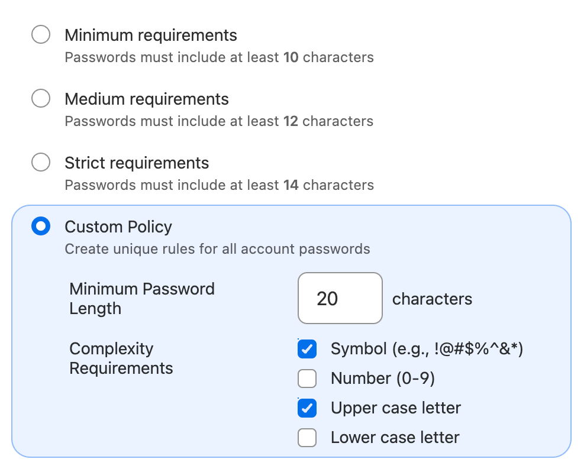Enable the Lower case letter checkbox
587x472 pixels.
[x=307, y=438]
